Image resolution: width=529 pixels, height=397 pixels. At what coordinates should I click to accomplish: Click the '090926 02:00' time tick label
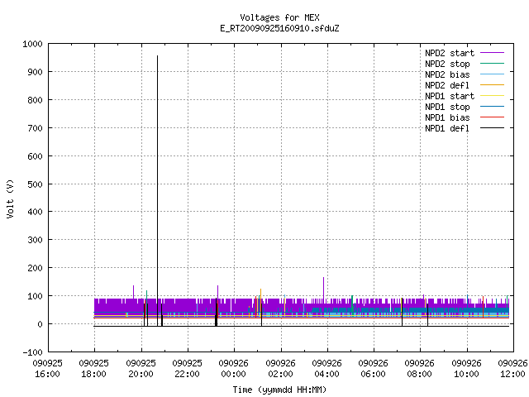tap(281, 369)
